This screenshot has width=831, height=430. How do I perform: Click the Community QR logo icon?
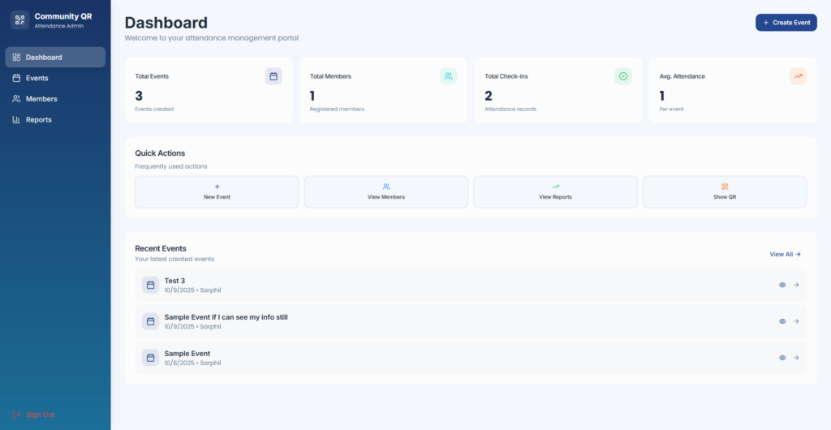point(19,20)
